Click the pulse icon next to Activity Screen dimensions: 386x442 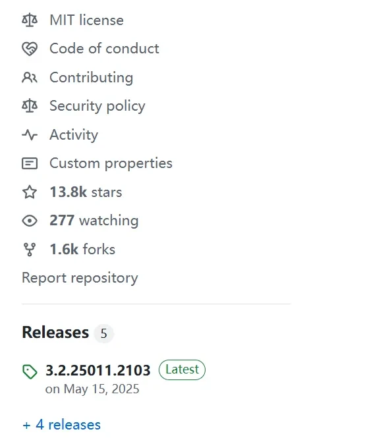30,135
